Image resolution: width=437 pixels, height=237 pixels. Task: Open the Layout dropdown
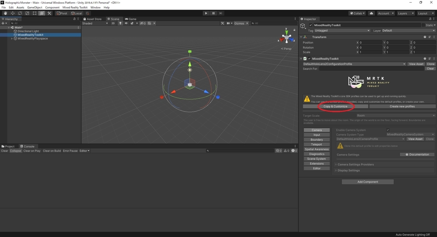click(x=426, y=13)
